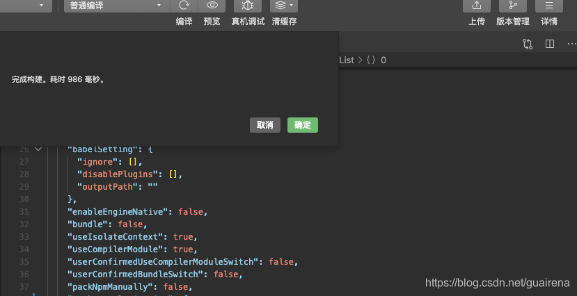The height and width of the screenshot is (296, 577).
Task: Click the 版本管理 label
Action: click(512, 22)
